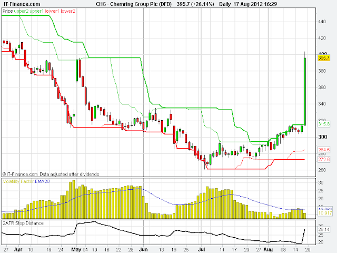Click the yellow 395.7 current price tag
Viewport: 337px width, 253px height.
click(324, 58)
